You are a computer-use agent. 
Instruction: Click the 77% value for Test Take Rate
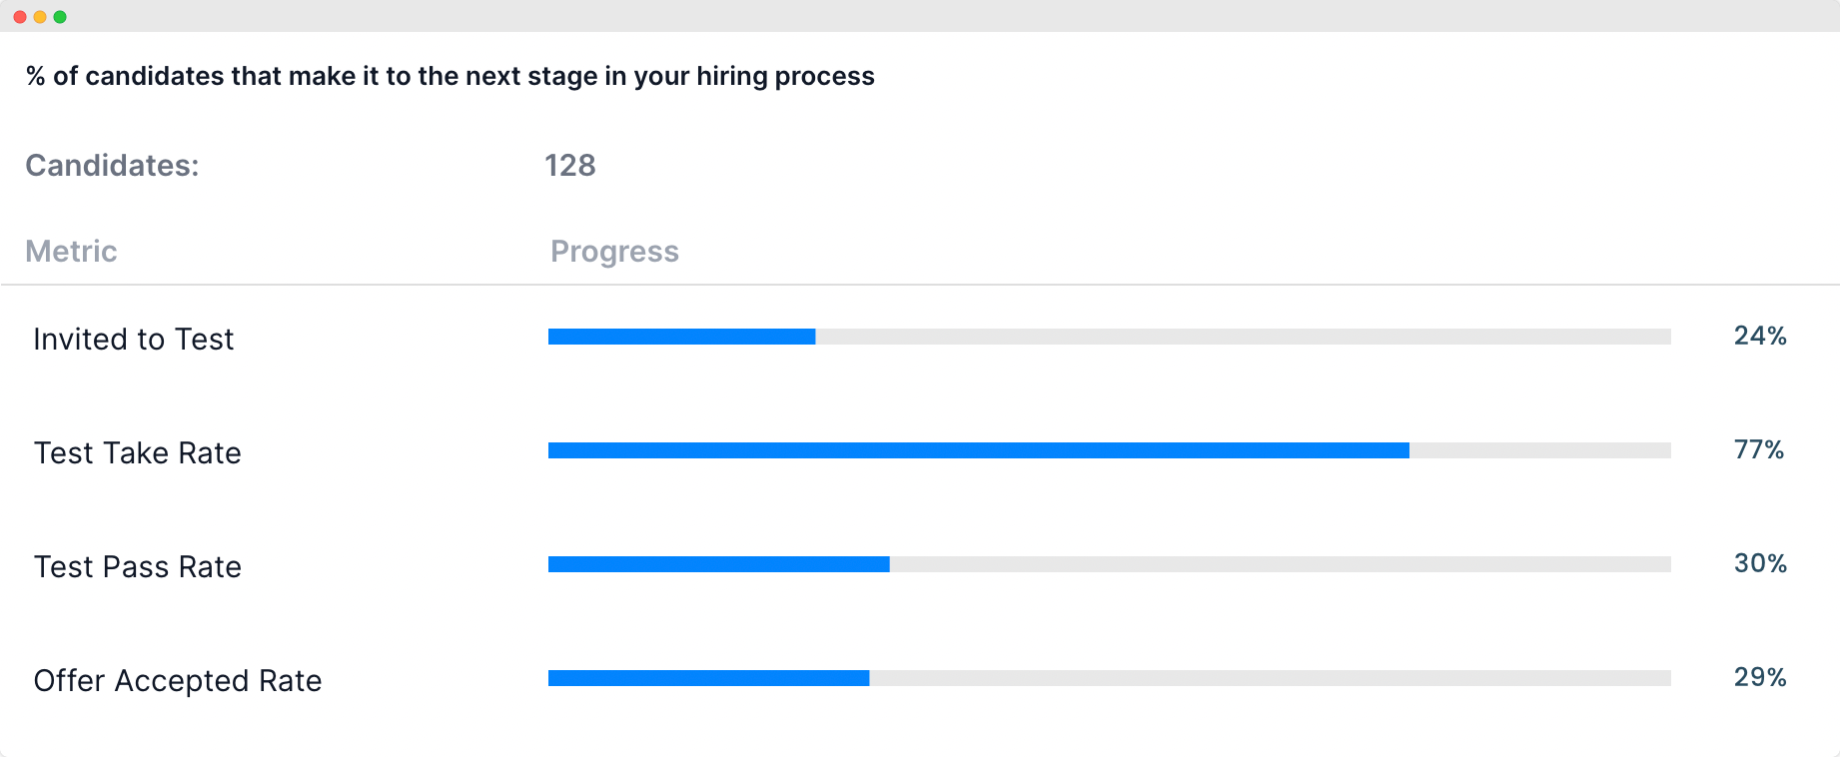pyautogui.click(x=1759, y=449)
